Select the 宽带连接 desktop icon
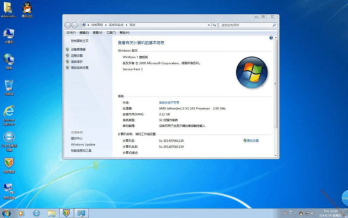348x218 pixels. point(9,191)
